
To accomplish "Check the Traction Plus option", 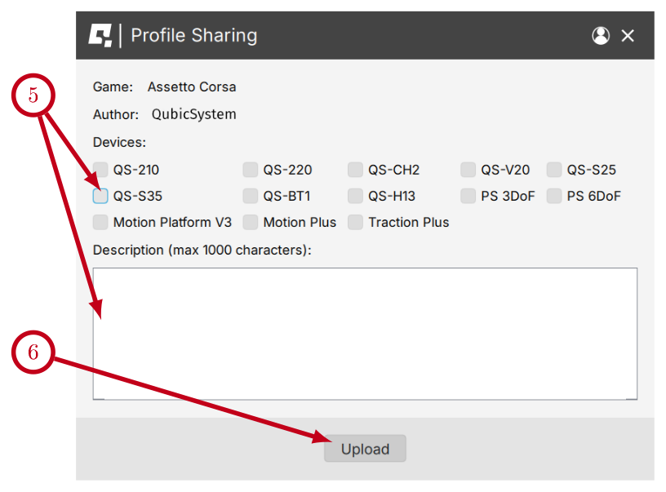I will tap(355, 222).
